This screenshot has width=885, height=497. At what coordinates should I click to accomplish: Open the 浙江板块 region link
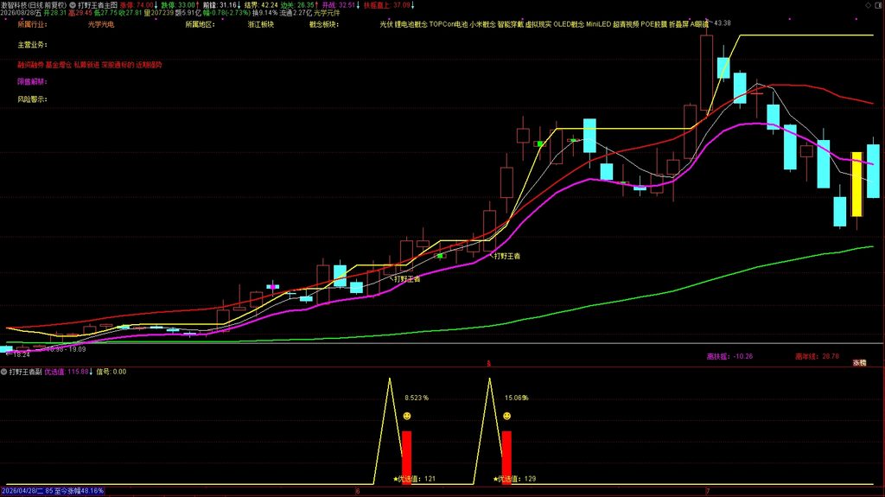[x=261, y=24]
